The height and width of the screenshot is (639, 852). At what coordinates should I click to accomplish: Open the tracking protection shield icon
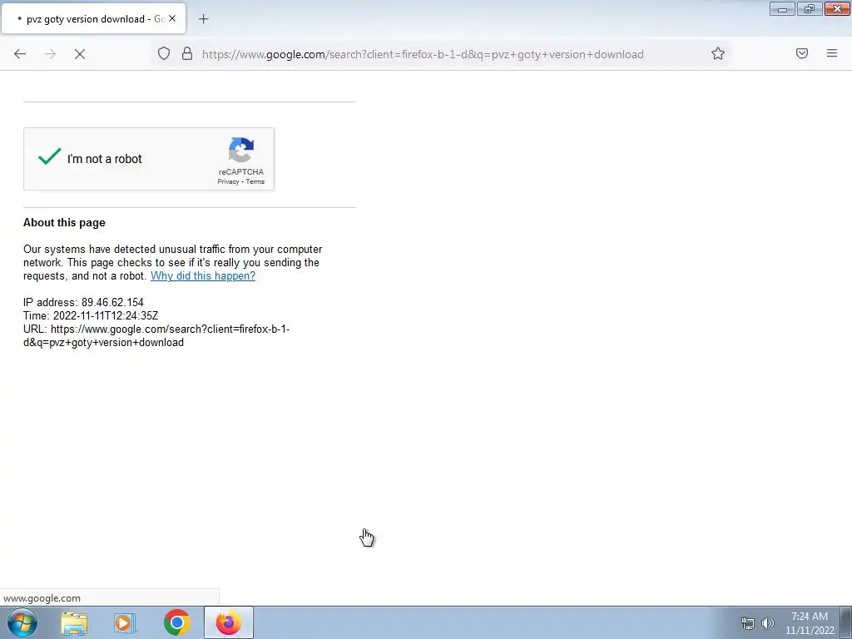[164, 53]
